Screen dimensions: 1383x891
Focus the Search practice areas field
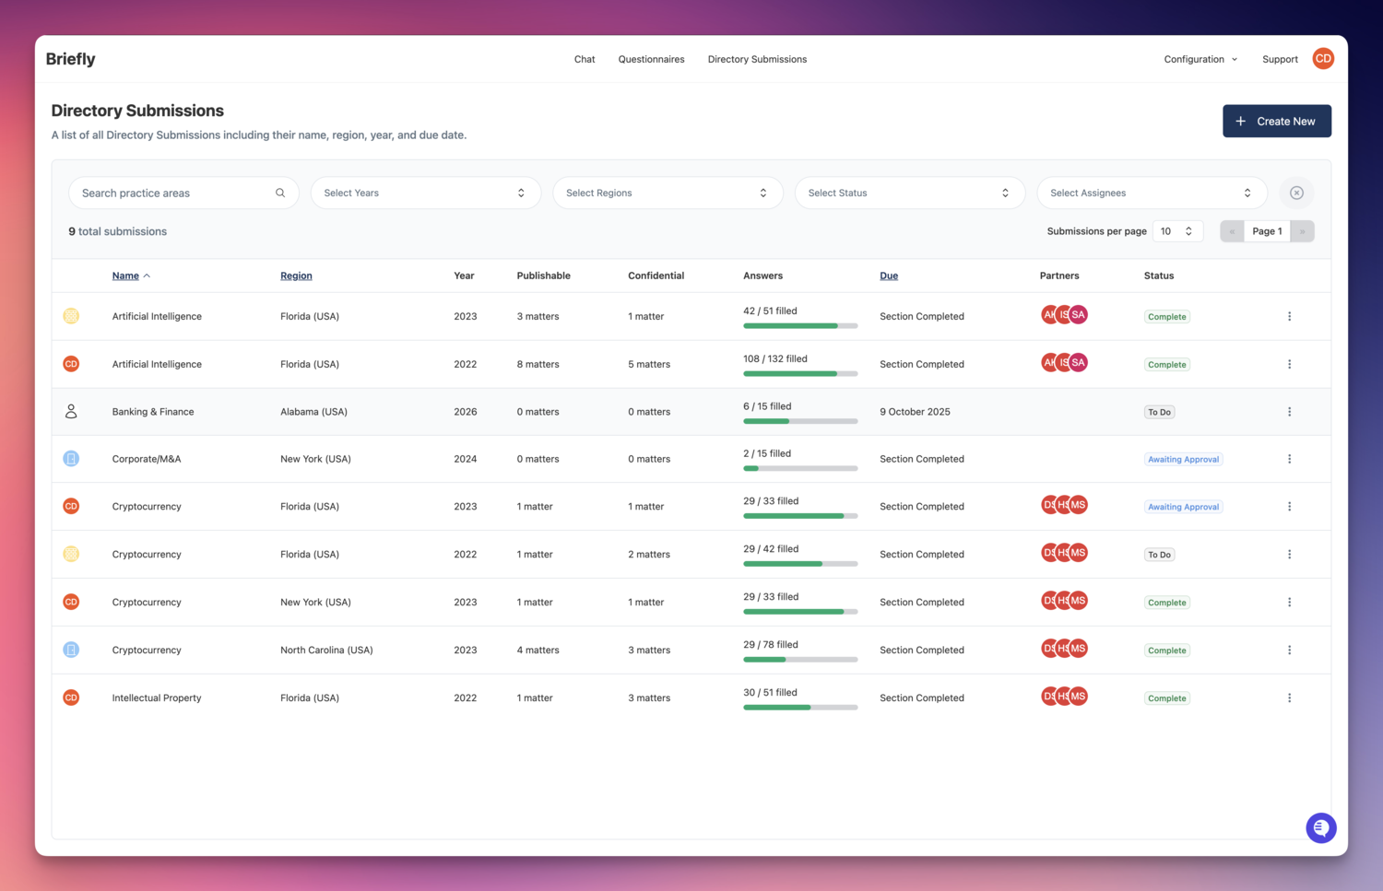[175, 193]
